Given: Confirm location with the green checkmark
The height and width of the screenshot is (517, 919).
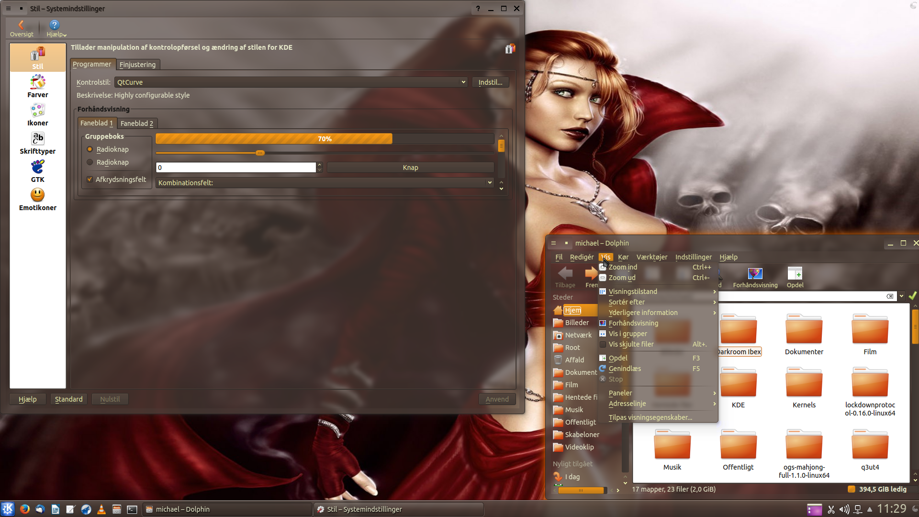Looking at the screenshot, I should [x=913, y=296].
